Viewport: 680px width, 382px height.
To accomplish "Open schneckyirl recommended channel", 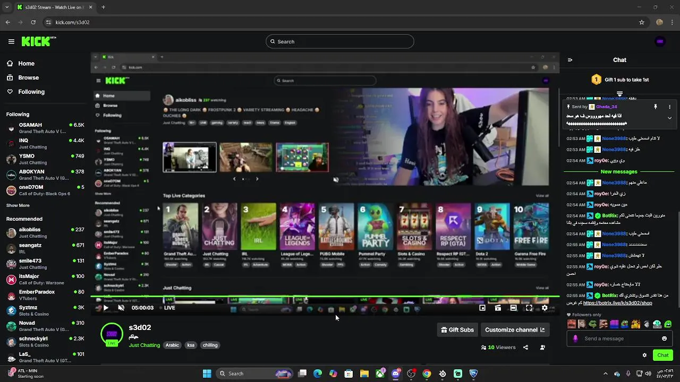I will coord(45,341).
